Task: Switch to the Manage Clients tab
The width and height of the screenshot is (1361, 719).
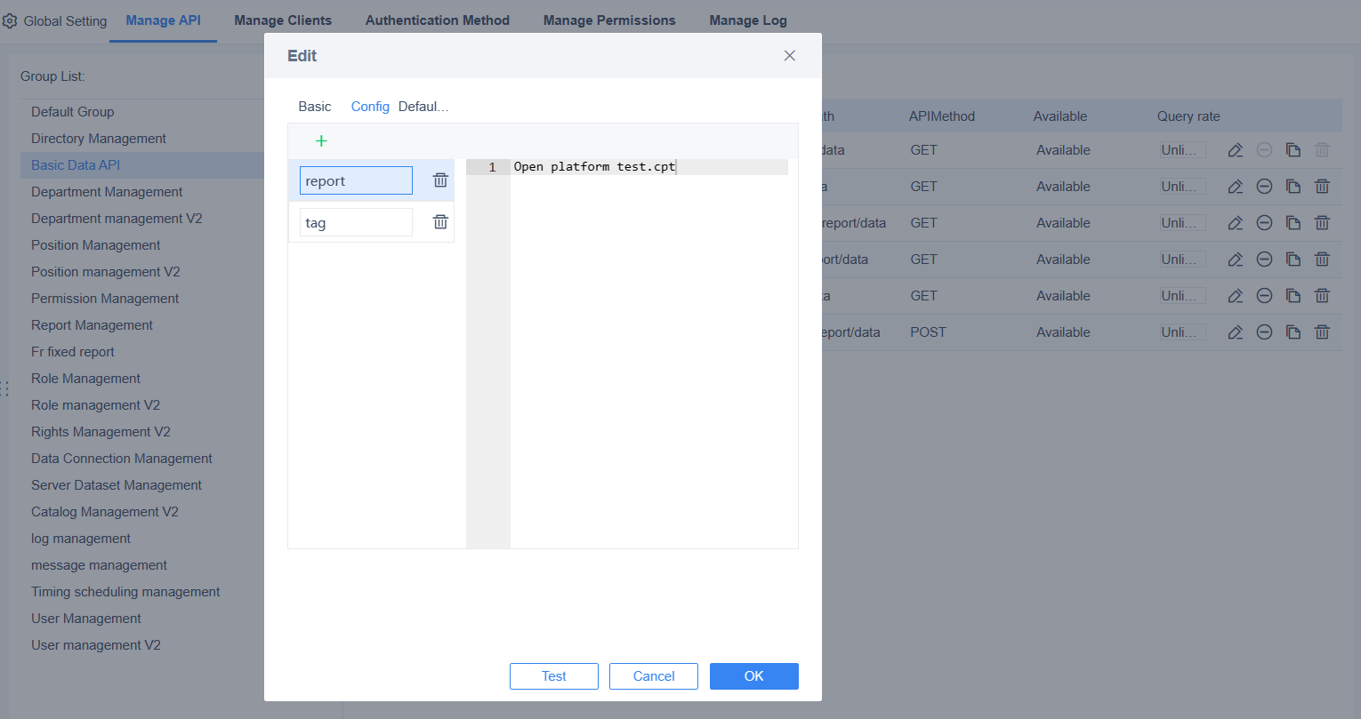Action: pos(283,20)
